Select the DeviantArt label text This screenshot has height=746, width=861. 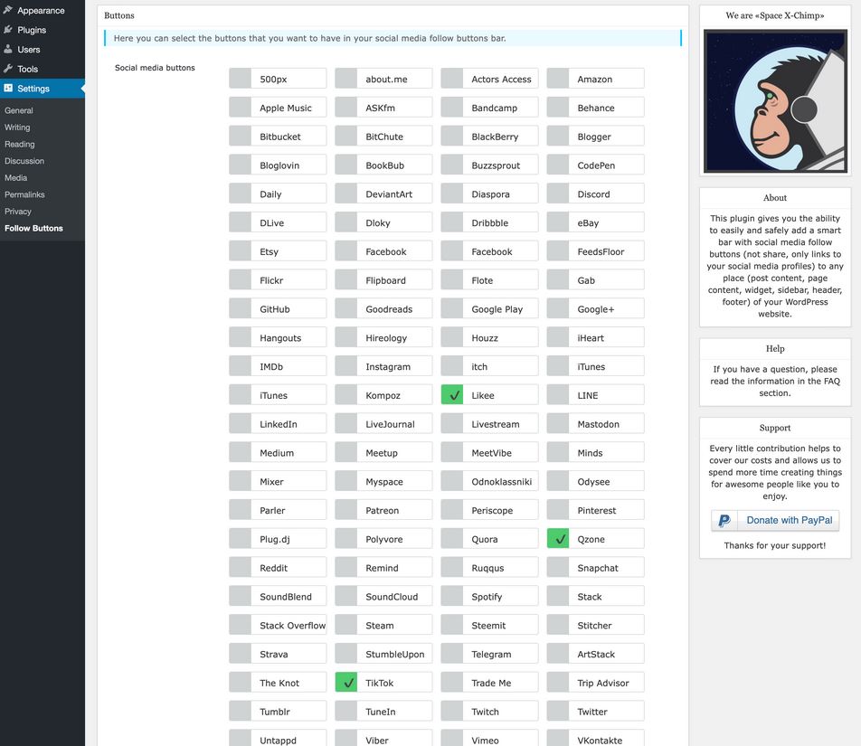(x=389, y=194)
